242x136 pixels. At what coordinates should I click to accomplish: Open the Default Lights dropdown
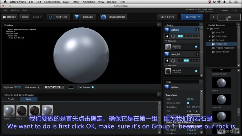coord(54,87)
